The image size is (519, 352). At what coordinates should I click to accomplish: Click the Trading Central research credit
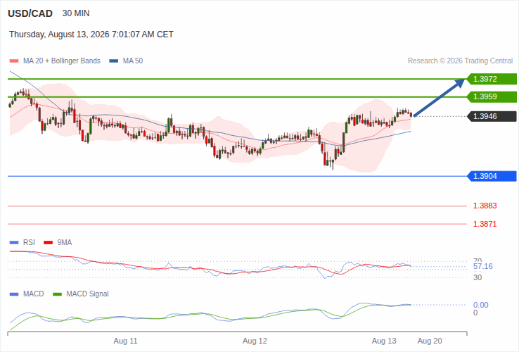[460, 61]
